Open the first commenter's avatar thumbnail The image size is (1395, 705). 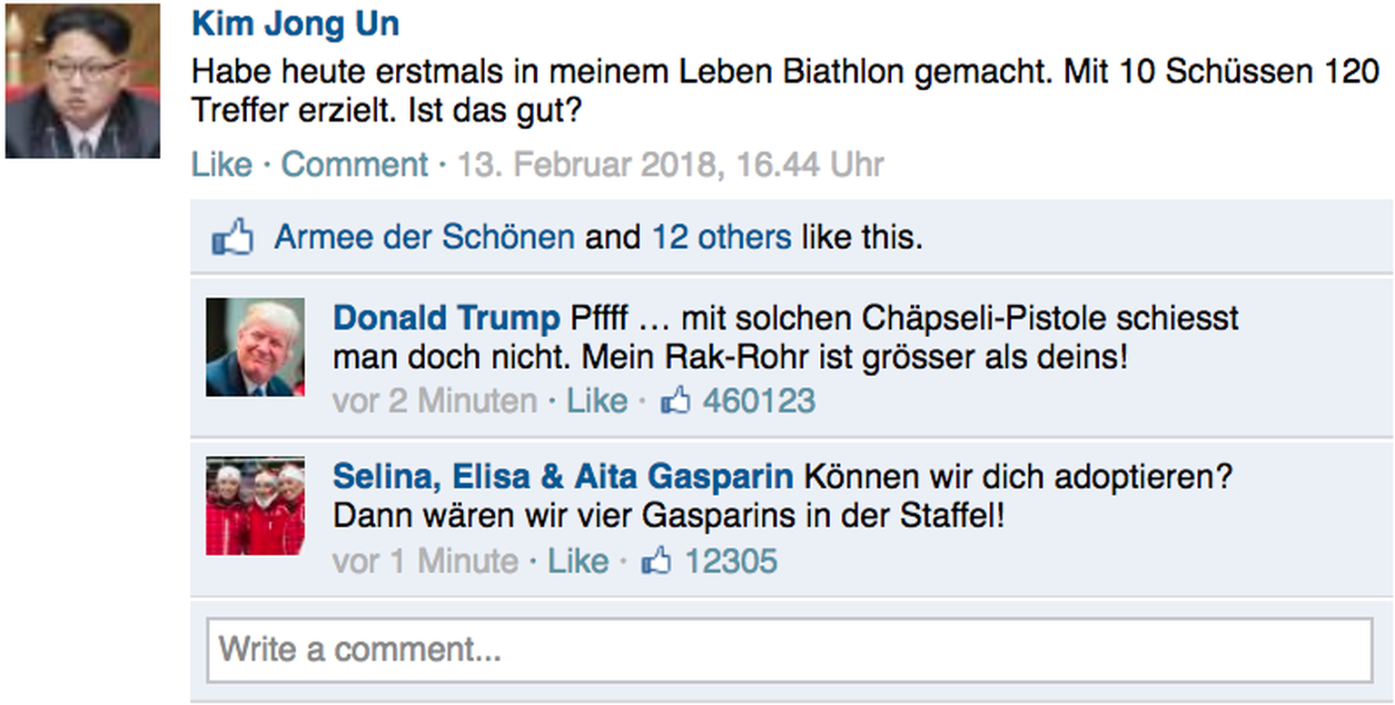pyautogui.click(x=255, y=347)
